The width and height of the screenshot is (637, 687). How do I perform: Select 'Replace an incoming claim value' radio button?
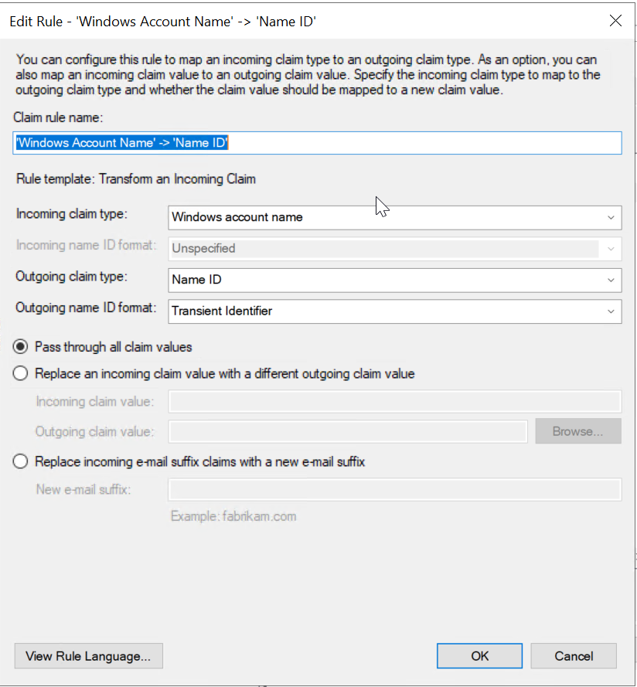pos(22,374)
